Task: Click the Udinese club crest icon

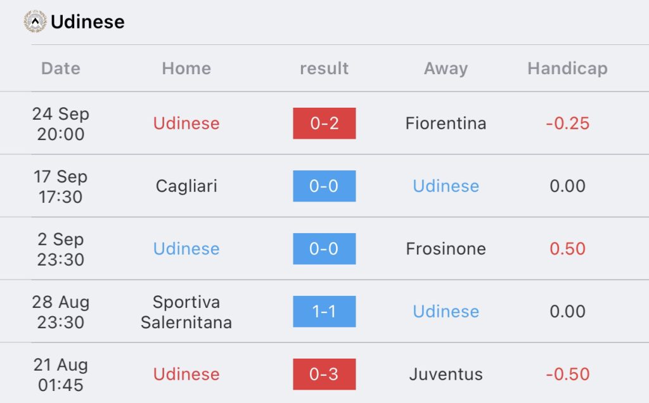Action: click(x=35, y=22)
